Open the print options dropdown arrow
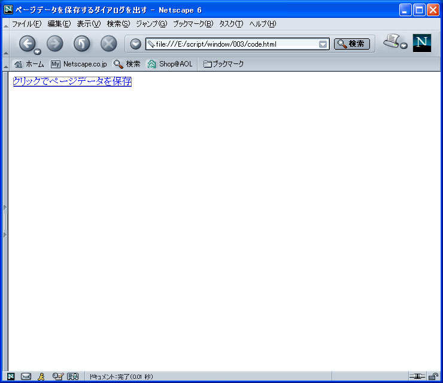Screen dimensions: 443x383 point(404,45)
